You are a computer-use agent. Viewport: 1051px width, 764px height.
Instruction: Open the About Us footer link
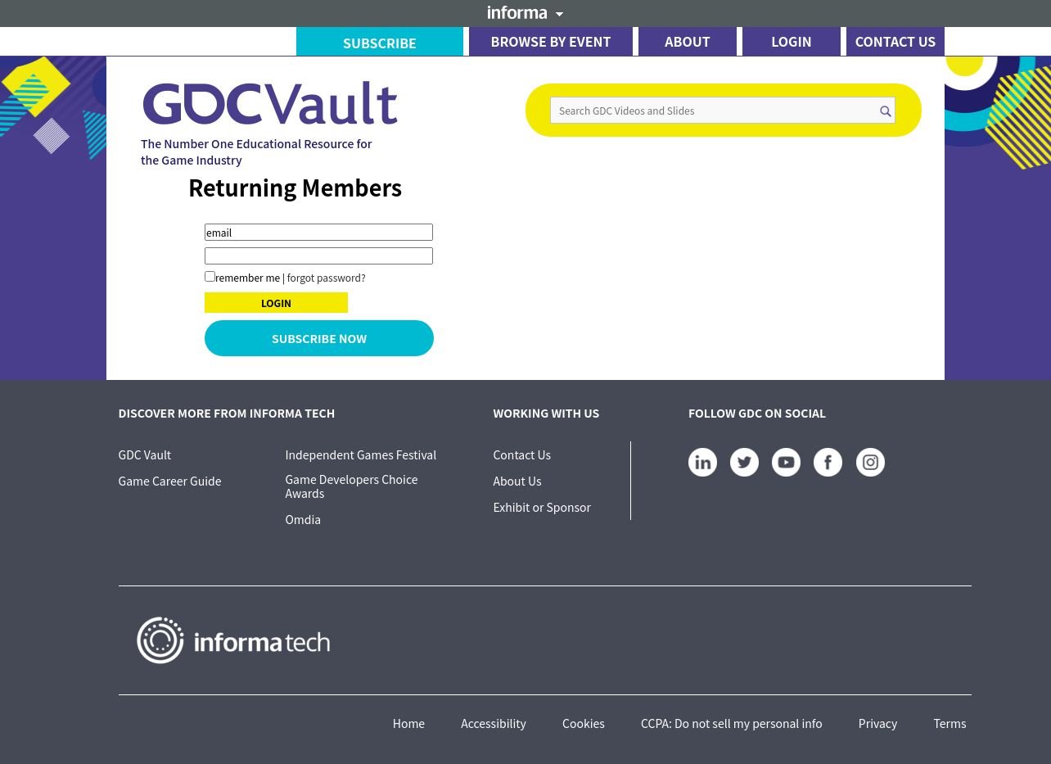tap(516, 481)
